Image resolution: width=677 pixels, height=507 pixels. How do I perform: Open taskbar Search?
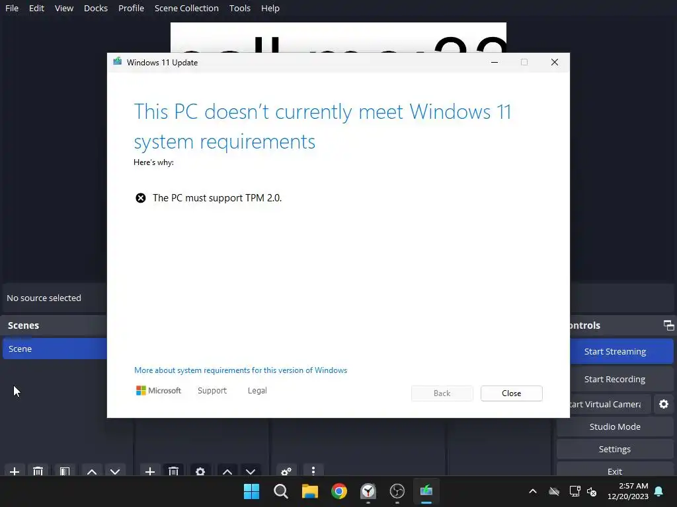coord(280,491)
